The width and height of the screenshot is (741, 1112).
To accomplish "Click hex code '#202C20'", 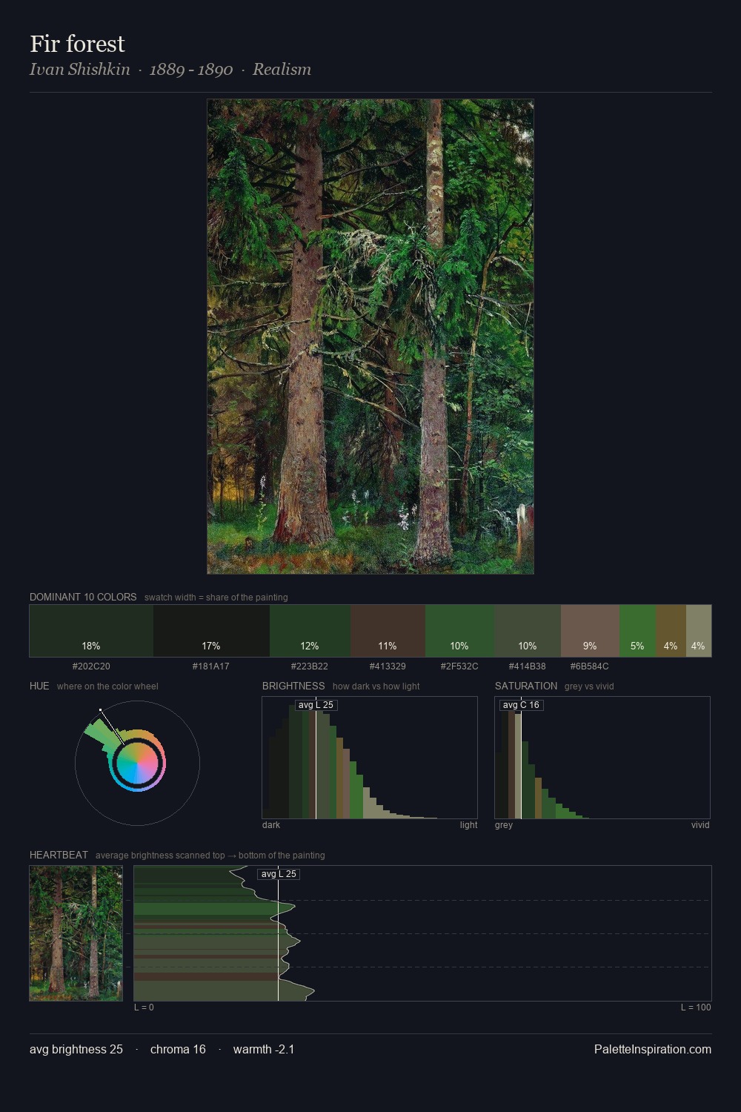I will click(x=91, y=666).
